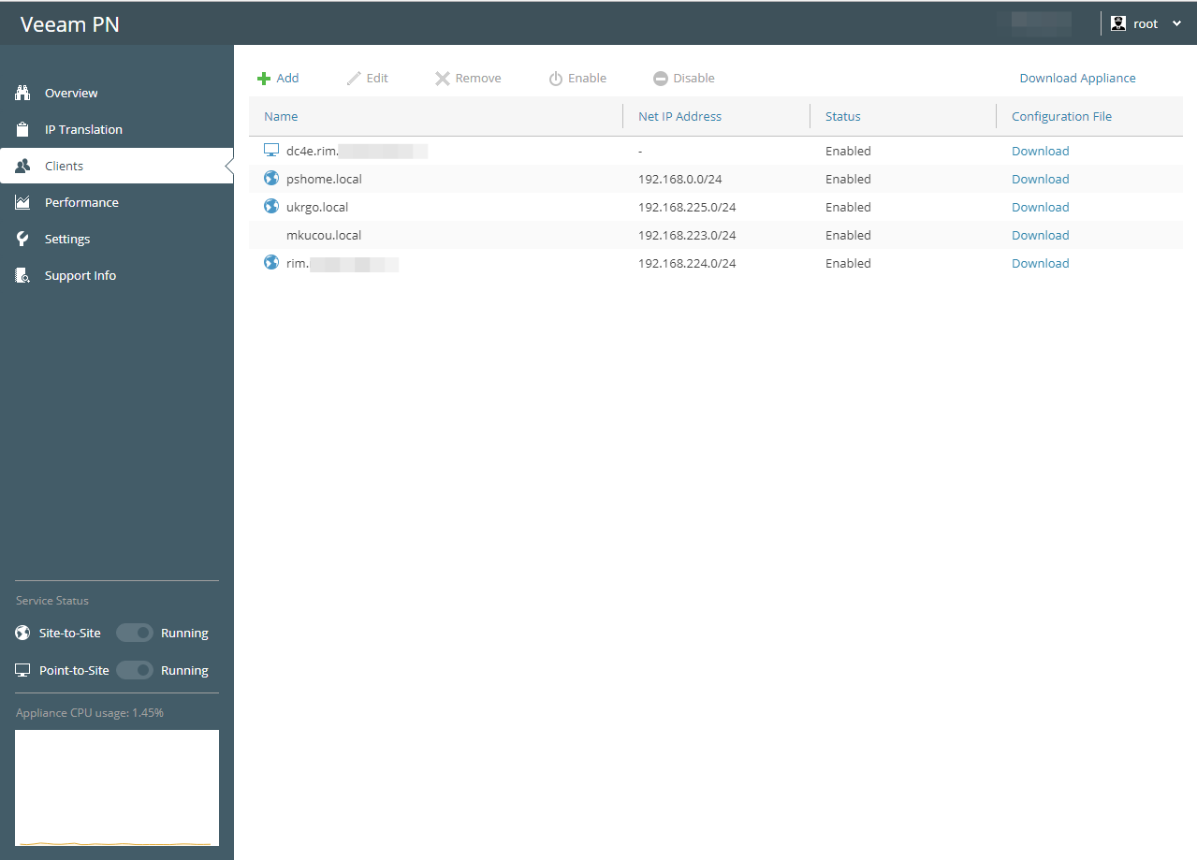
Task: Click the Status column header
Action: pyautogui.click(x=842, y=117)
